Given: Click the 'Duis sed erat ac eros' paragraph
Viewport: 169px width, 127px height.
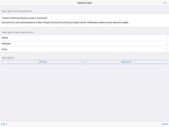Looking at the screenshot, I should pos(65,23).
